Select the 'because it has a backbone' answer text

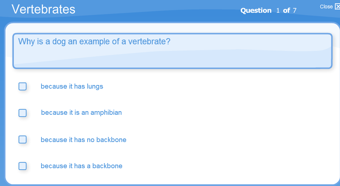coord(81,166)
